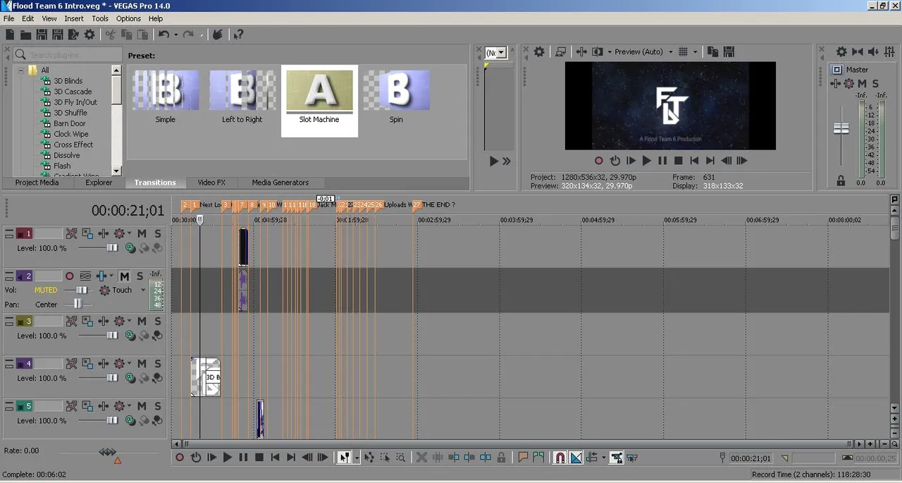This screenshot has height=483, width=902.
Task: Unmute audio track 2
Action: pyautogui.click(x=125, y=276)
